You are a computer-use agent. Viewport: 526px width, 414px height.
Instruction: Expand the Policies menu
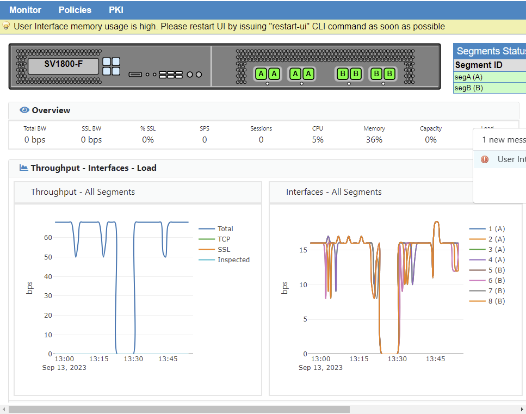coord(75,10)
